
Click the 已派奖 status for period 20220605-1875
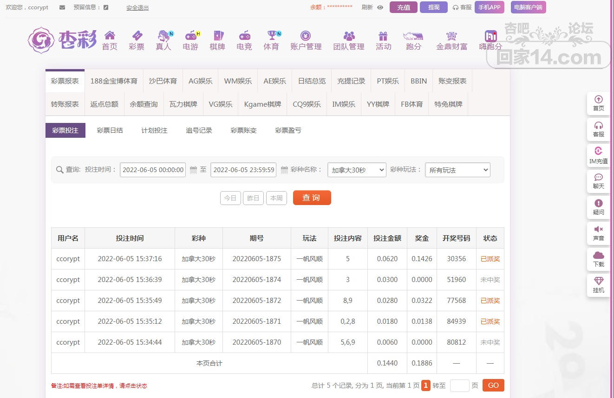tap(490, 259)
